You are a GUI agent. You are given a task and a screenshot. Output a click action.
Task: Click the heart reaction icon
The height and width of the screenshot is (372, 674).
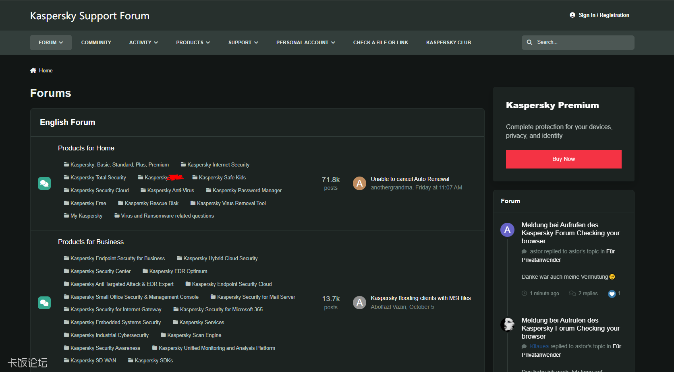point(612,294)
